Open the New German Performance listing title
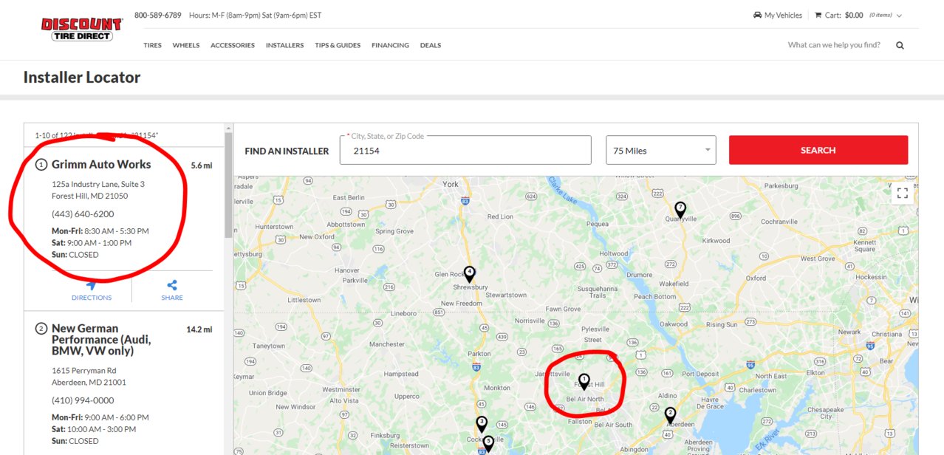This screenshot has height=455, width=944. pos(101,339)
